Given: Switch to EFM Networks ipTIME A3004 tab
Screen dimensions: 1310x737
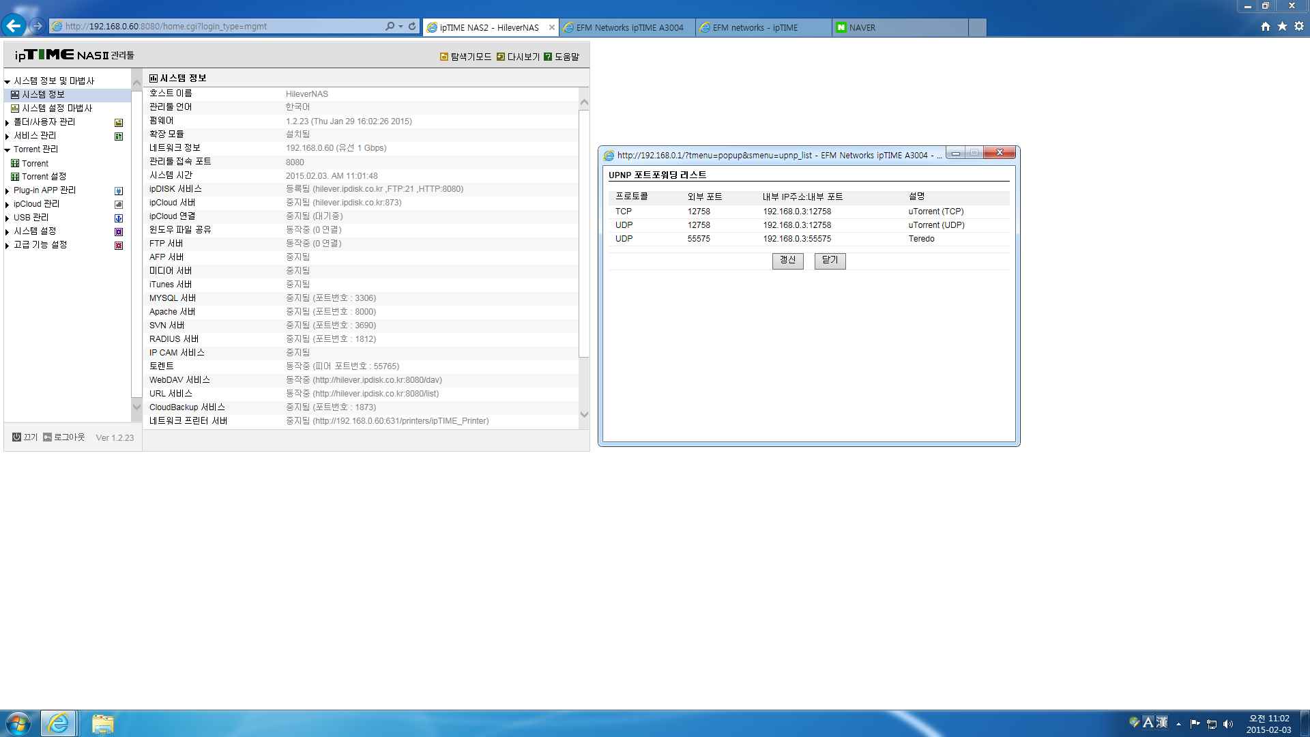Looking at the screenshot, I should coord(628,27).
